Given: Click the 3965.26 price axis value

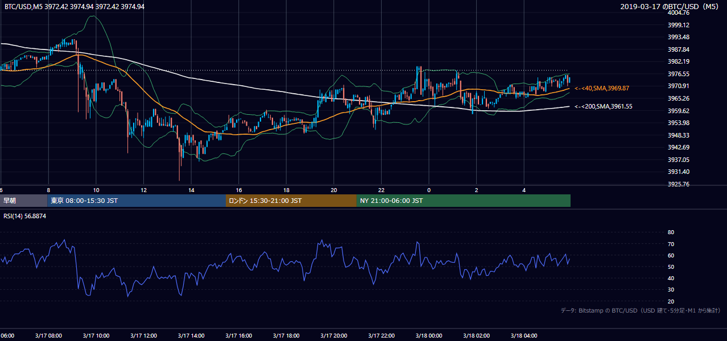Looking at the screenshot, I should [x=679, y=98].
